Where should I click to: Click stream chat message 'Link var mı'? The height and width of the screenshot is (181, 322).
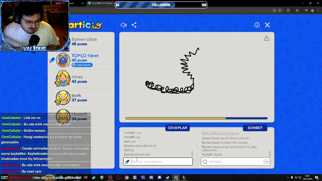pyautogui.click(x=32, y=118)
